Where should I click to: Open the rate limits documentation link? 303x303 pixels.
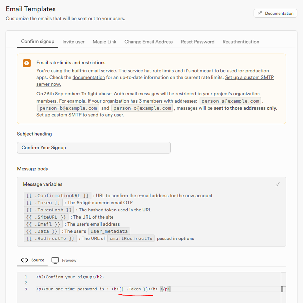(x=89, y=78)
